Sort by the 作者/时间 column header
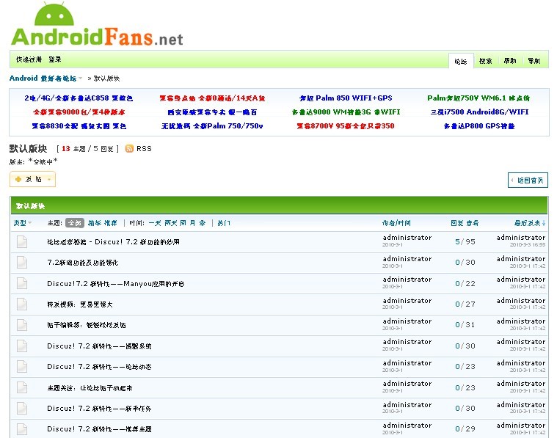Viewport: 557px width, 438px height. click(x=396, y=223)
